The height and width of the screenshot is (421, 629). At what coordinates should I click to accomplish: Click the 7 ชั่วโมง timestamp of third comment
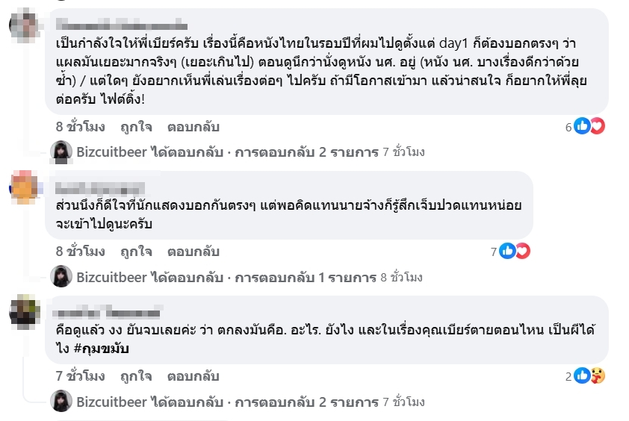pyautogui.click(x=80, y=376)
